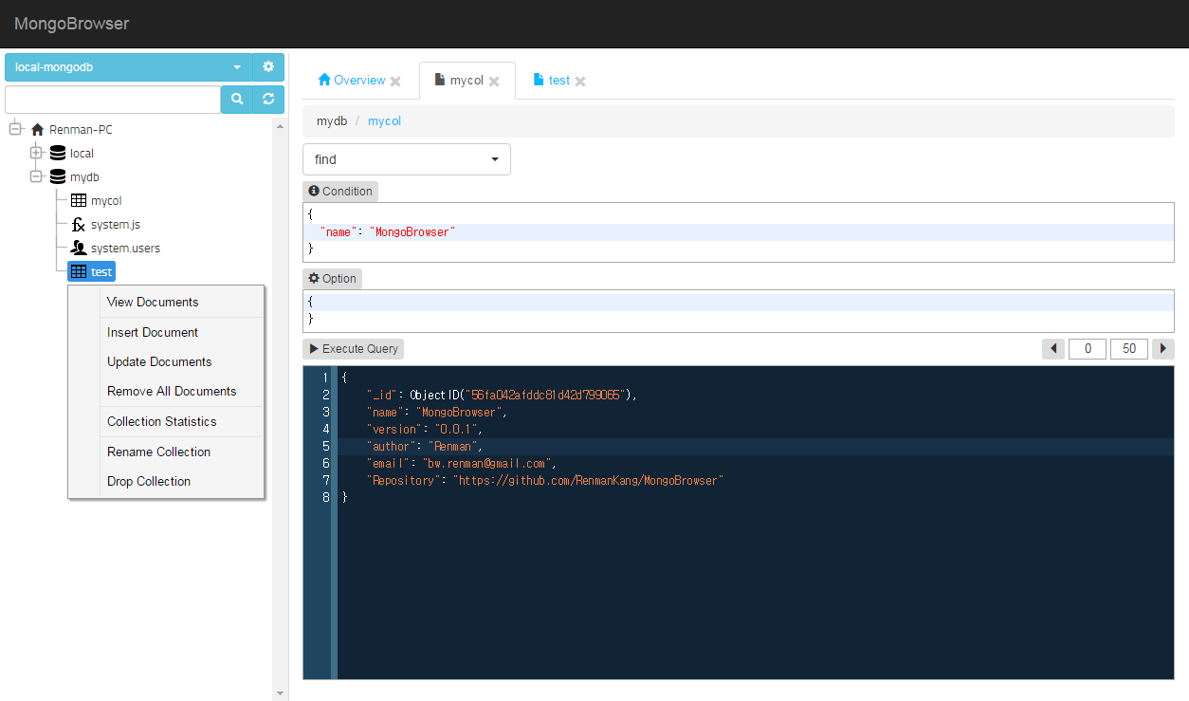The image size is (1189, 701).
Task: Click inside the Option editor box
Action: pyautogui.click(x=739, y=311)
